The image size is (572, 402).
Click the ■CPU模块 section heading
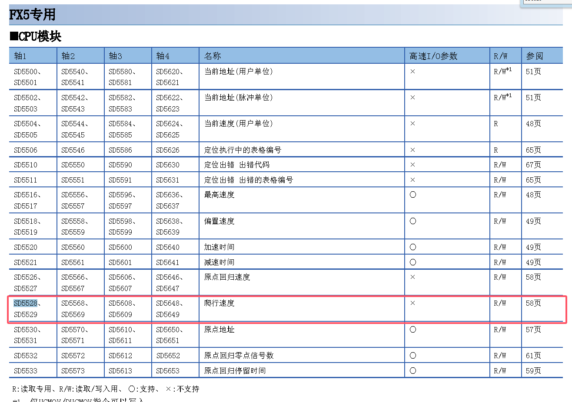point(36,36)
